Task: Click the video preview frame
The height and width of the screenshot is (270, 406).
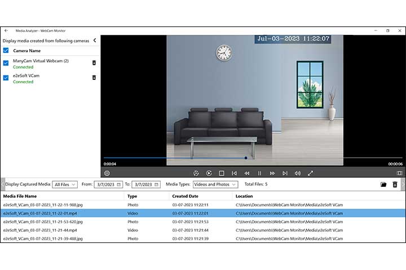Action: [255, 100]
